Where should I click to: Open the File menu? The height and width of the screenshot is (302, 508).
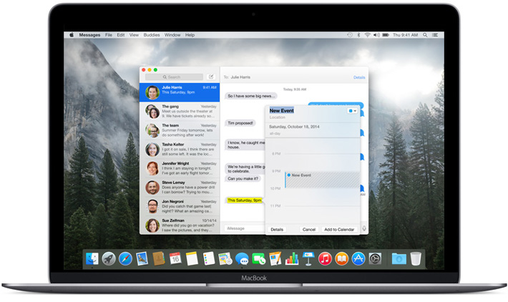[109, 35]
